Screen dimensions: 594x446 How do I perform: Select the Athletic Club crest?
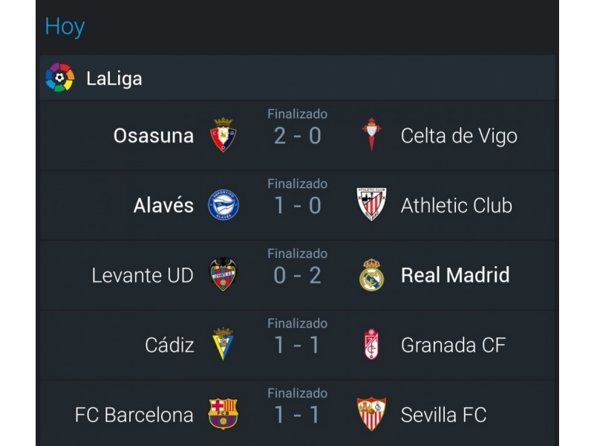[372, 204]
